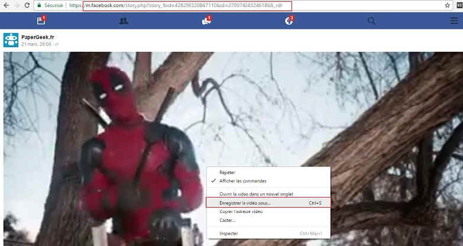The image size is (463, 246).
Task: Open Facebook friend requests icon
Action: (124, 21)
